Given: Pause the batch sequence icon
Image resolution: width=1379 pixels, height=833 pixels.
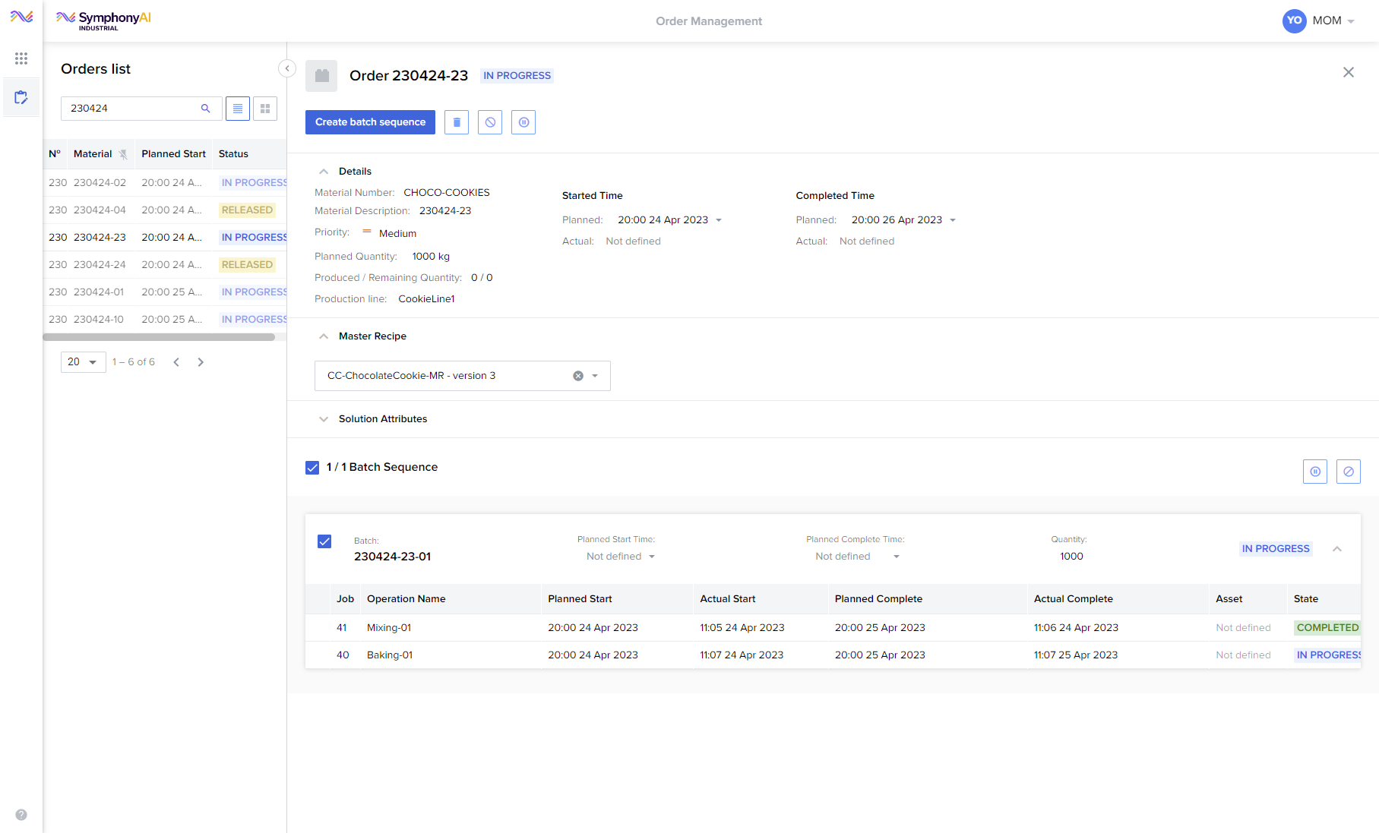Looking at the screenshot, I should (1315, 472).
